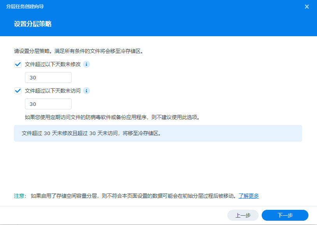Show info tooltip for unaccessed days option
The width and height of the screenshot is (317, 225).
coord(87,91)
